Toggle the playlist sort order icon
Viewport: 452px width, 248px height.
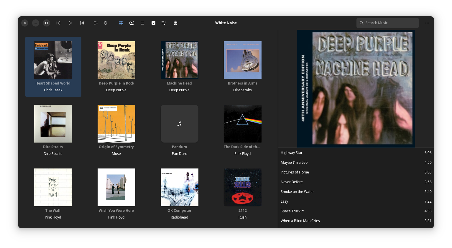[95, 23]
